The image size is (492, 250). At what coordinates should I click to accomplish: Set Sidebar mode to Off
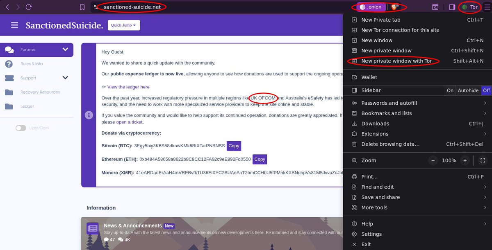click(x=486, y=90)
